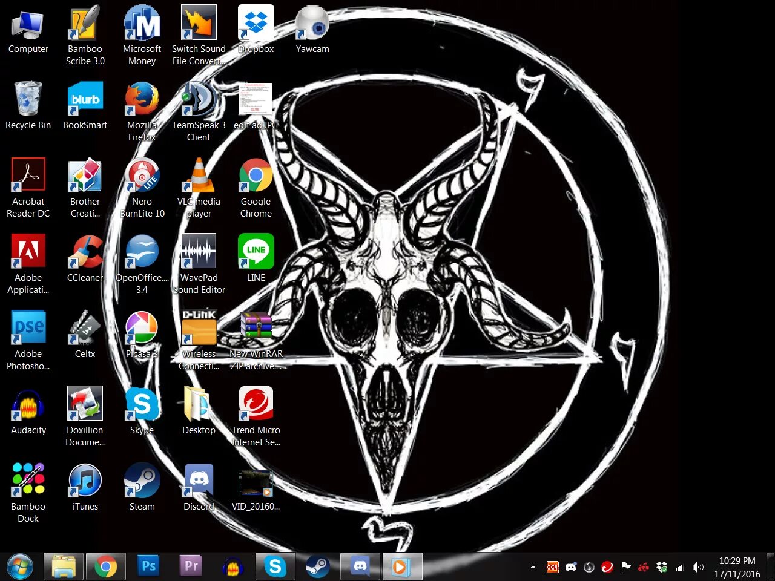Image resolution: width=775 pixels, height=581 pixels.
Task: Open the Action Center flag icon
Action: (x=625, y=567)
